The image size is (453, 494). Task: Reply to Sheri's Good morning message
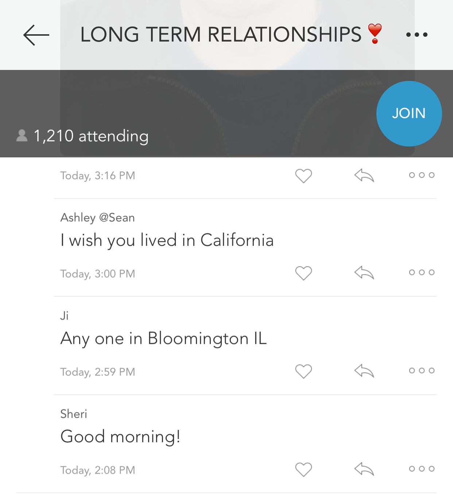(364, 469)
